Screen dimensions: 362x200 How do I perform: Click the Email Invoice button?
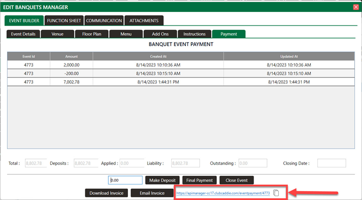point(152,193)
